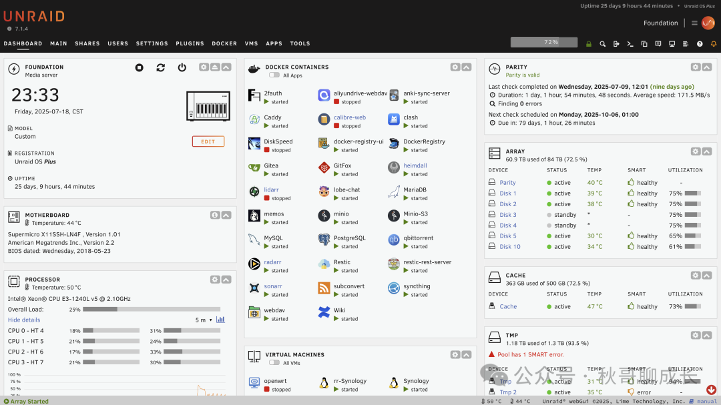Open the DOCKER tab
The height and width of the screenshot is (405, 721).
224,43
